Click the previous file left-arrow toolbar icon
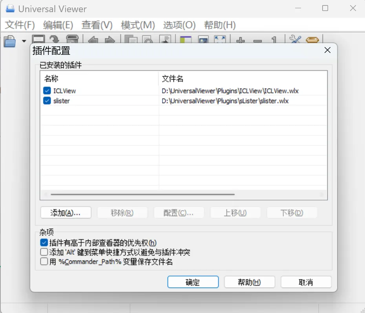The image size is (365, 313). [93, 40]
